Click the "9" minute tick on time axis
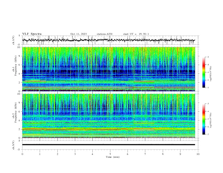Image resolution: width=223 pixels, height=173 pixels. pos(180,154)
